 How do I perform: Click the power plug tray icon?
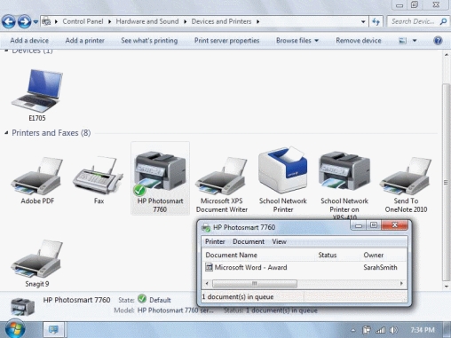click(x=367, y=330)
